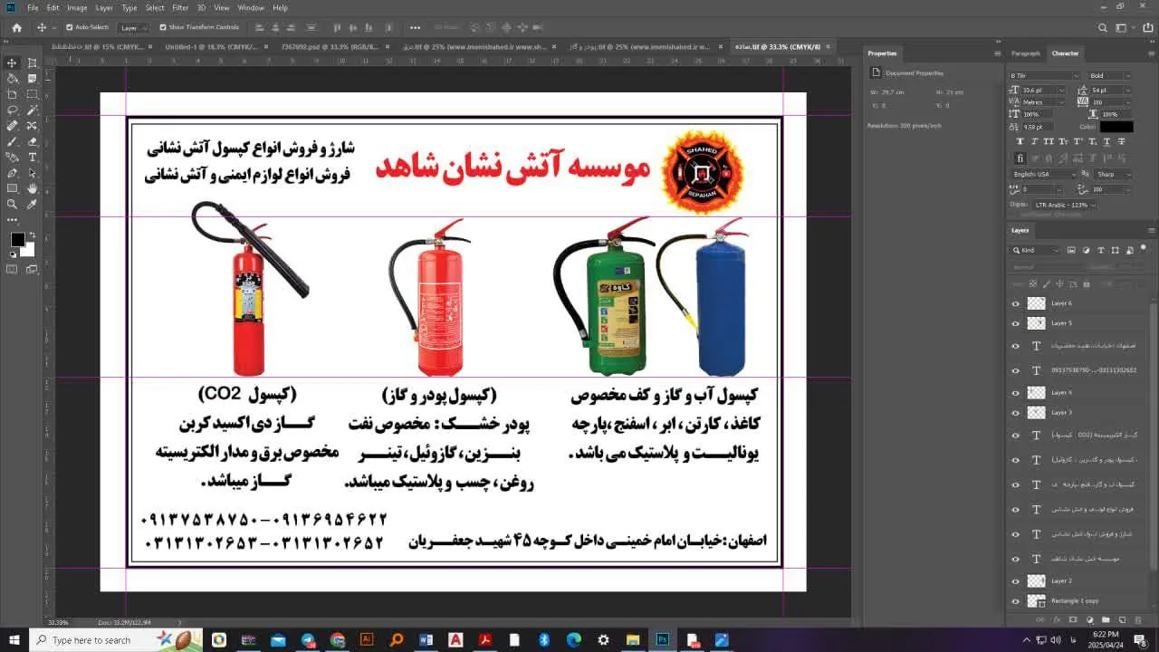Viewport: 1159px width, 652px height.
Task: Open the Window menu
Action: (x=251, y=7)
